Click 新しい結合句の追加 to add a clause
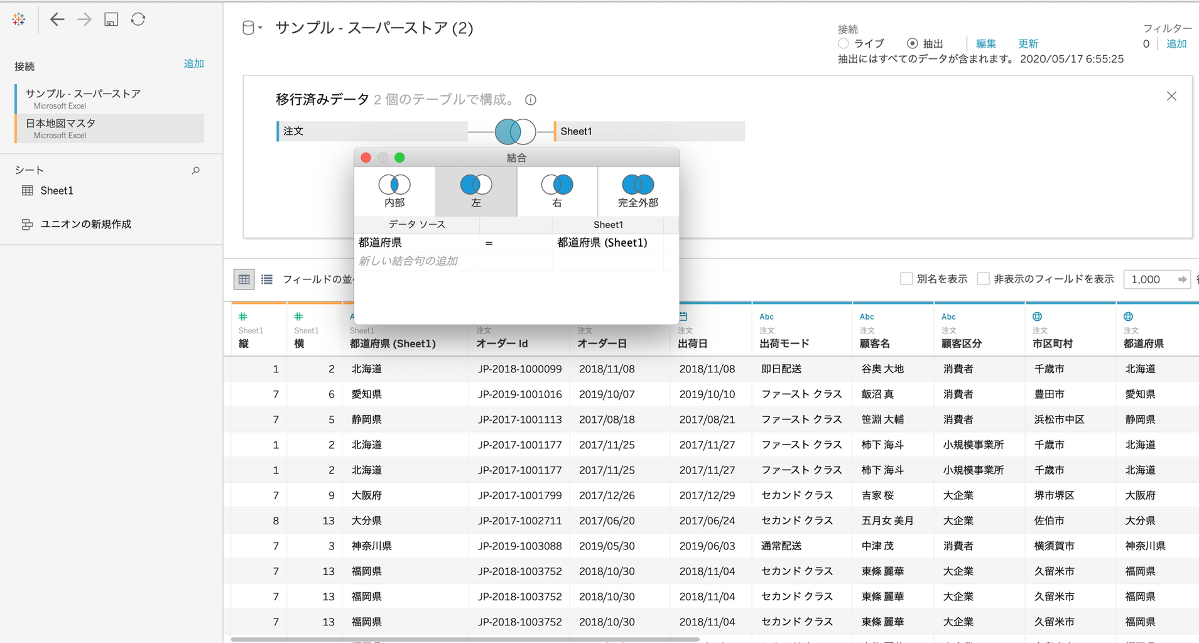This screenshot has height=643, width=1199. (x=408, y=261)
